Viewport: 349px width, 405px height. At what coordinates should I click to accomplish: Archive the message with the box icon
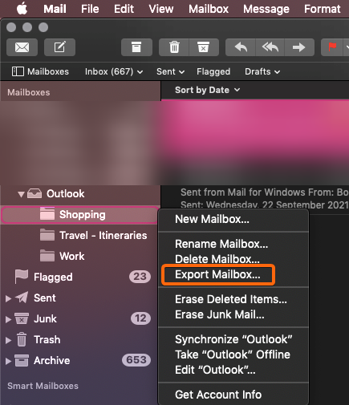(136, 47)
